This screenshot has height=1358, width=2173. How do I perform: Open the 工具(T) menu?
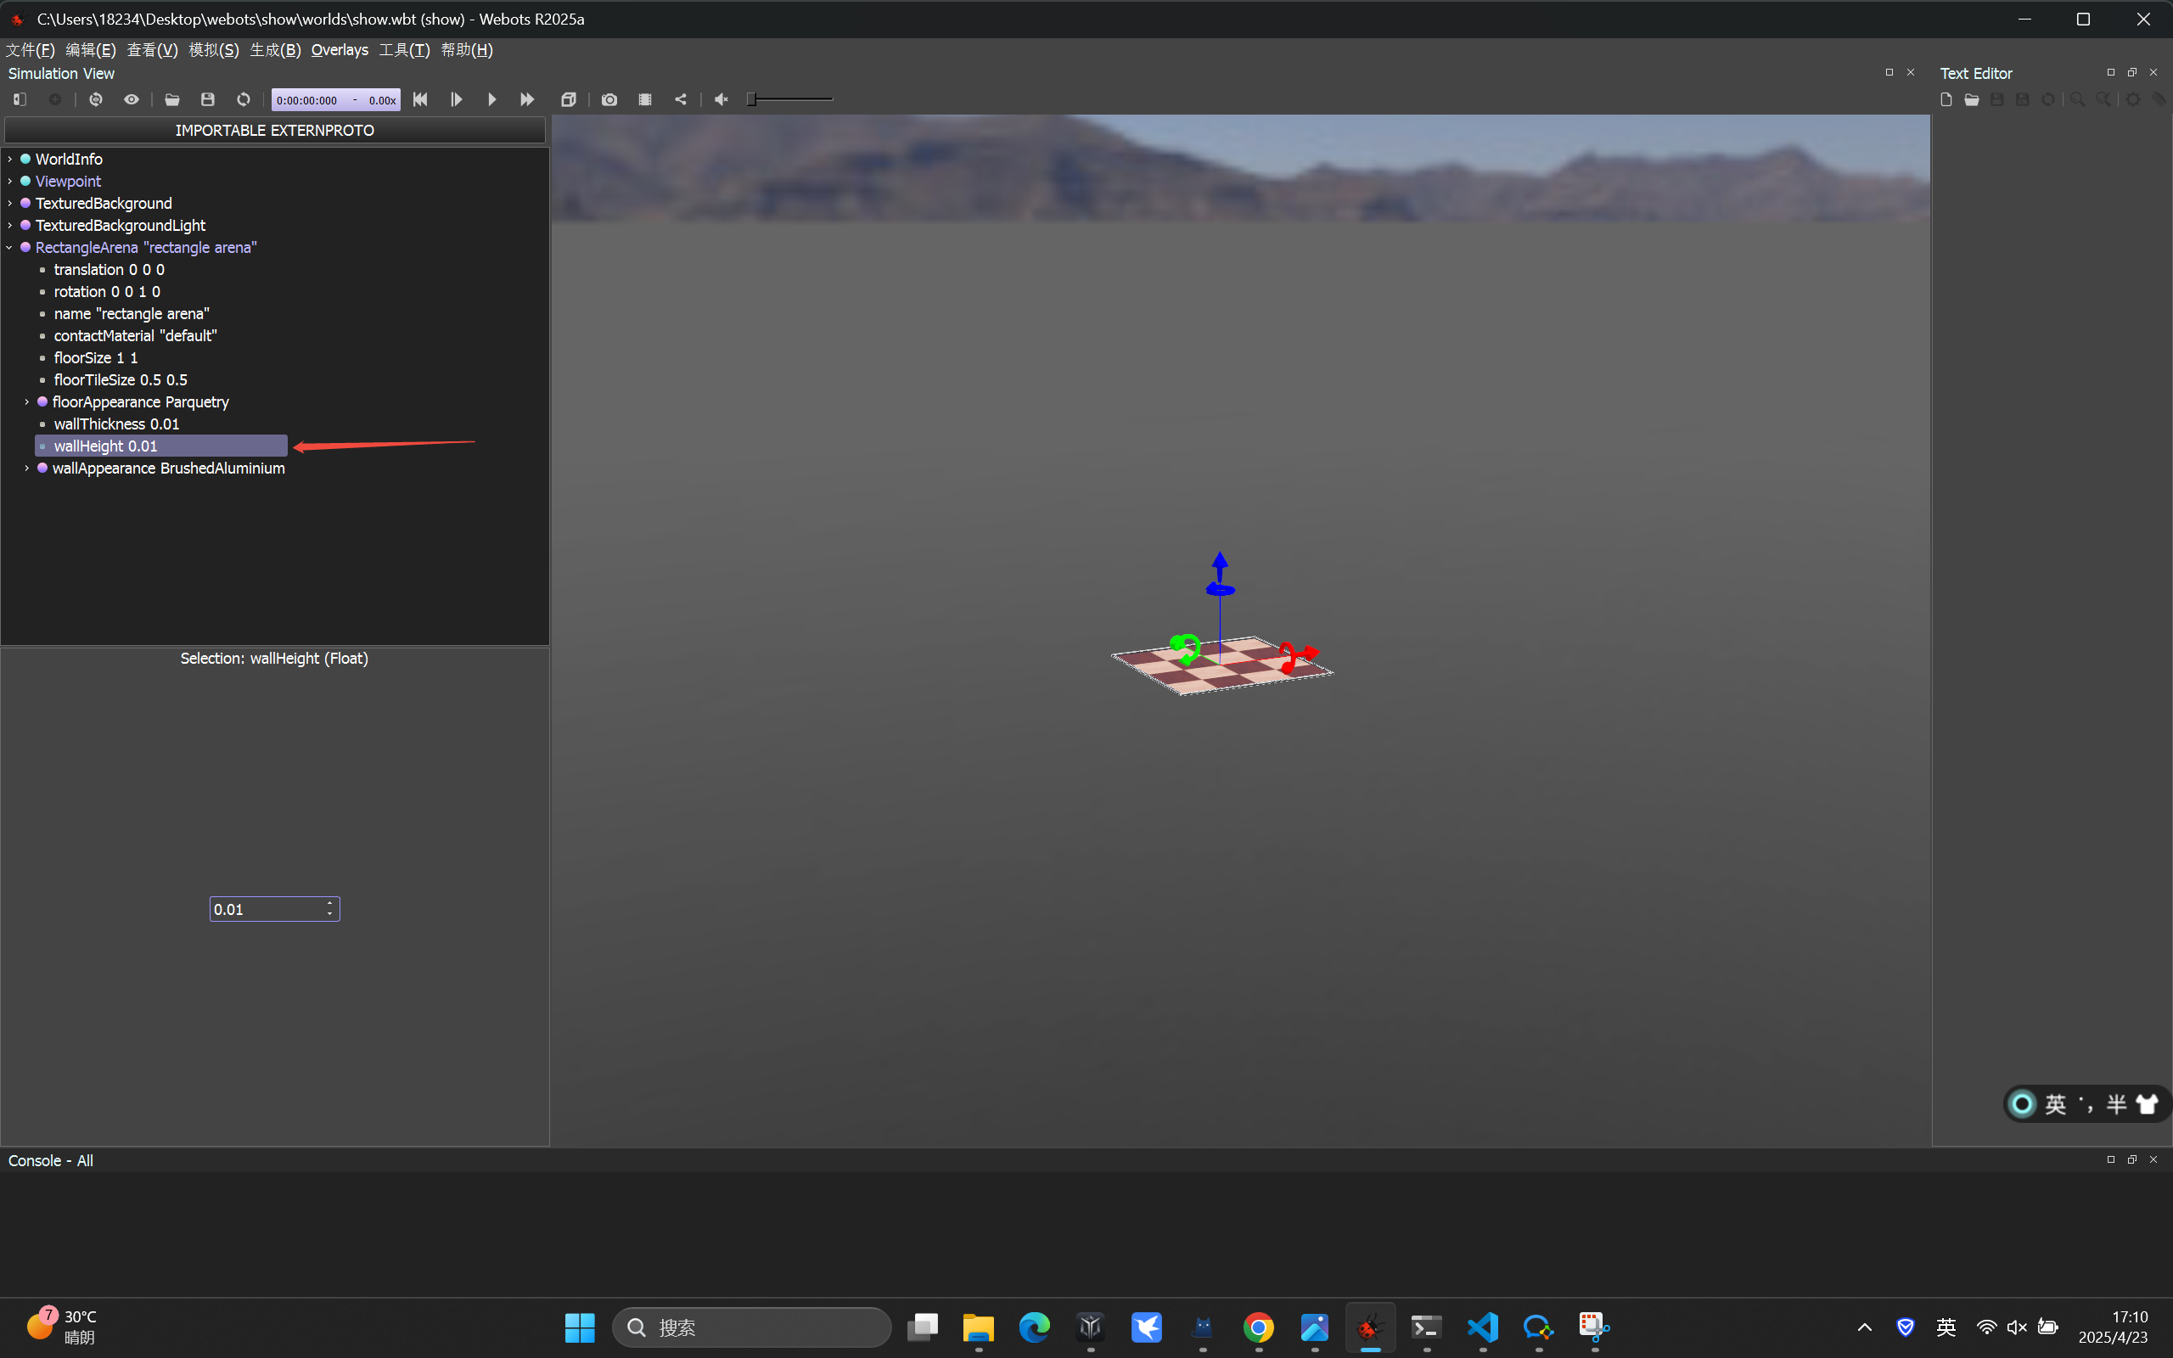click(404, 50)
